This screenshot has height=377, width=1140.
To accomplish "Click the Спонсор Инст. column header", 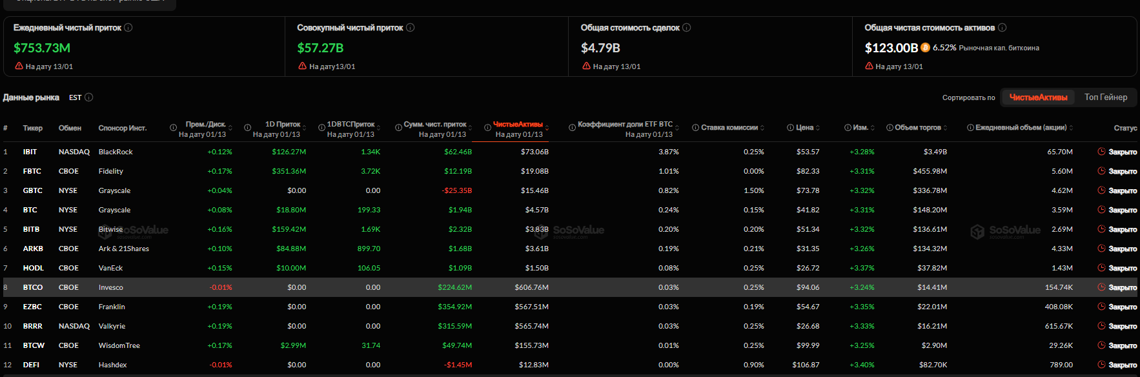I will point(122,128).
